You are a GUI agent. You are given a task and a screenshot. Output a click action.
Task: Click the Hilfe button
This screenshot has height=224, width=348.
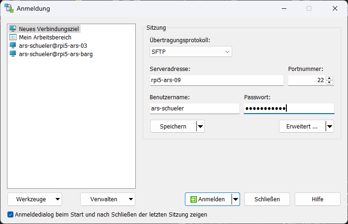coord(317,199)
